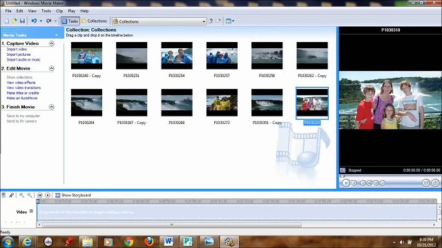Toggle the Collections pane button
Screen dimensions: 442x248
(x=94, y=21)
